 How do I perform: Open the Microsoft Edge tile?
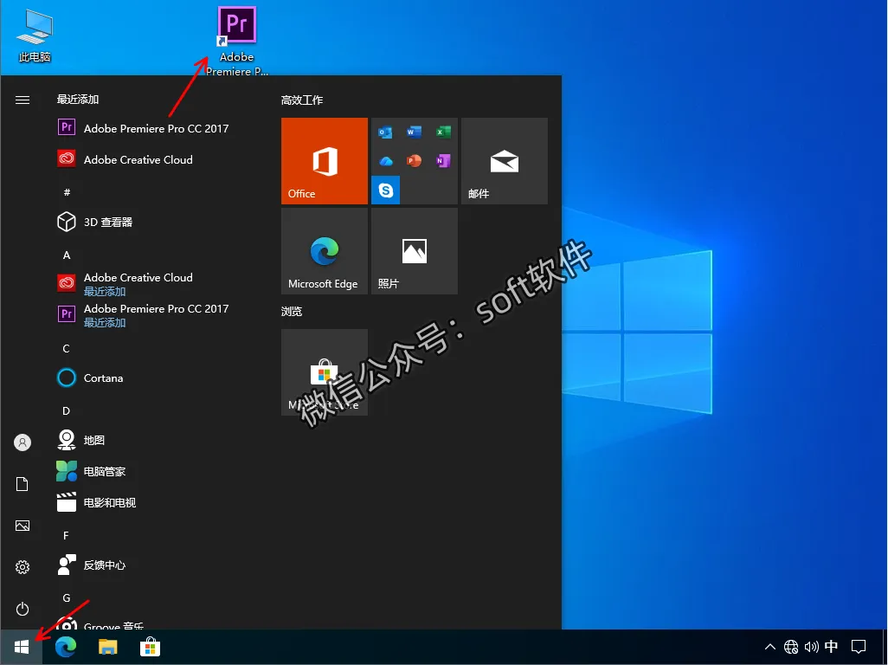[325, 251]
